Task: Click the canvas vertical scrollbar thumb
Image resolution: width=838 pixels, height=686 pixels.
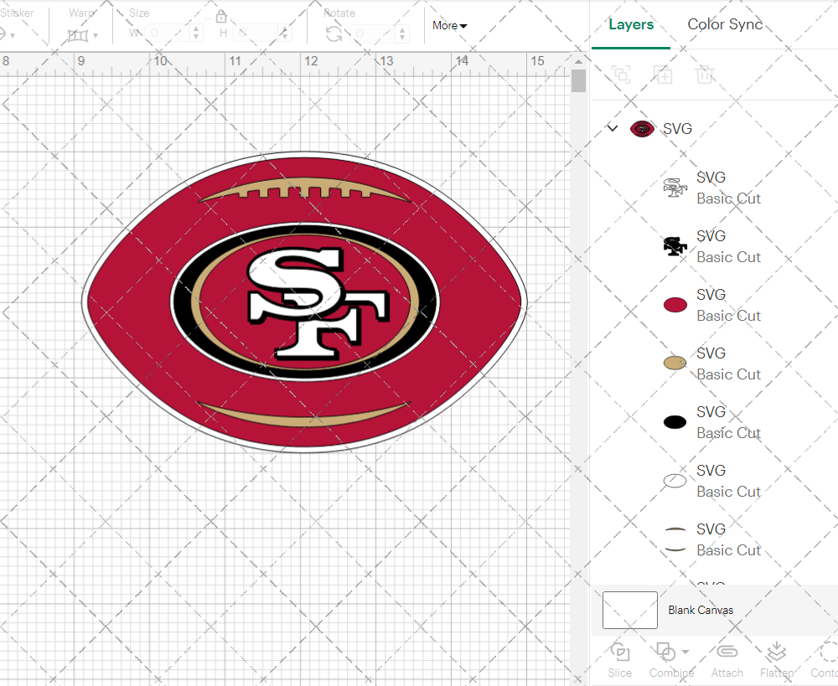Action: point(578,80)
